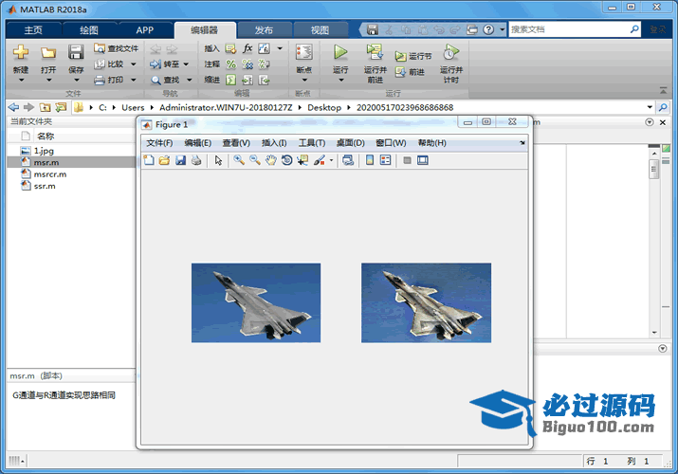Screen dimensions: 678x474
Task: Collapse the ribbon with the arrow icon
Action: click(x=663, y=90)
